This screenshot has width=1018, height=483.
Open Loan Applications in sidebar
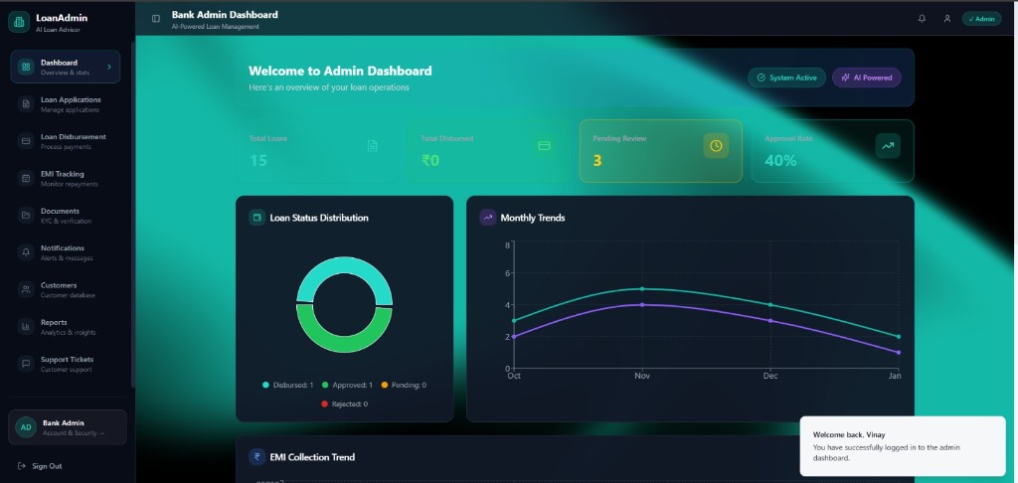(66, 104)
